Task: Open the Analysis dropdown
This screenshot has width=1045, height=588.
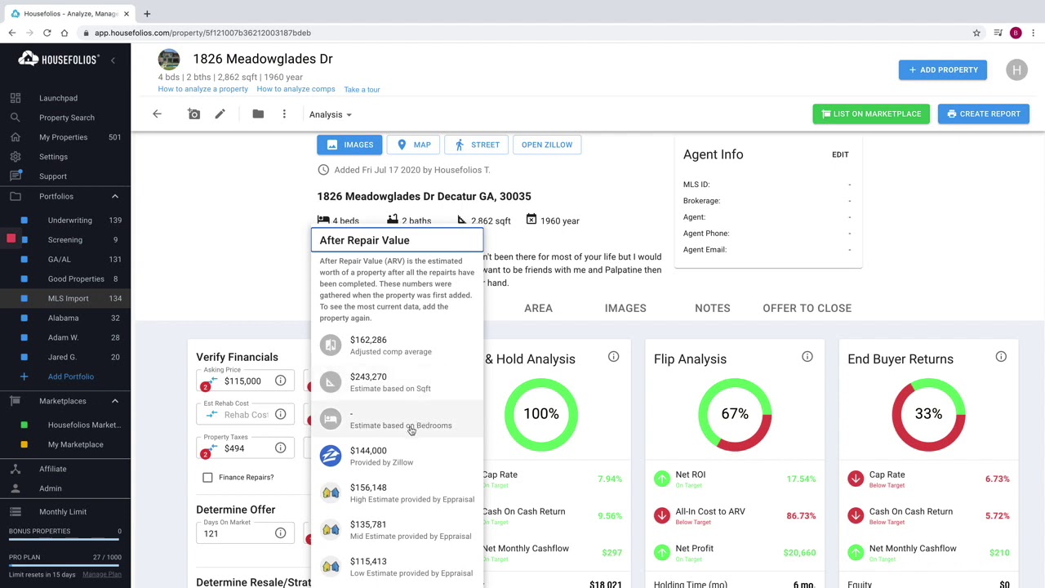Action: point(330,114)
